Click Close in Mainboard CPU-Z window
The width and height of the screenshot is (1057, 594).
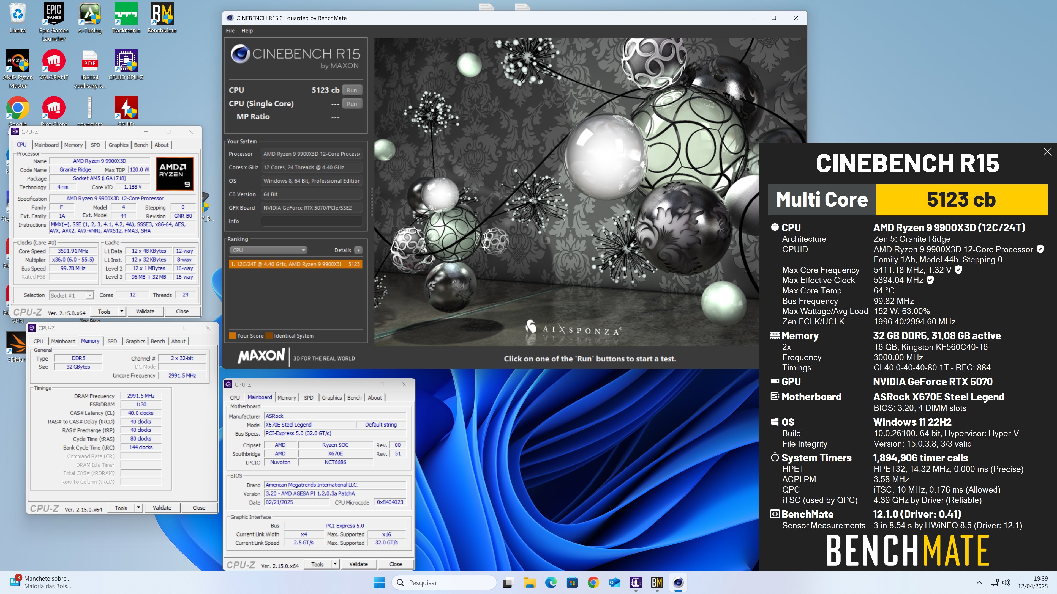point(396,565)
